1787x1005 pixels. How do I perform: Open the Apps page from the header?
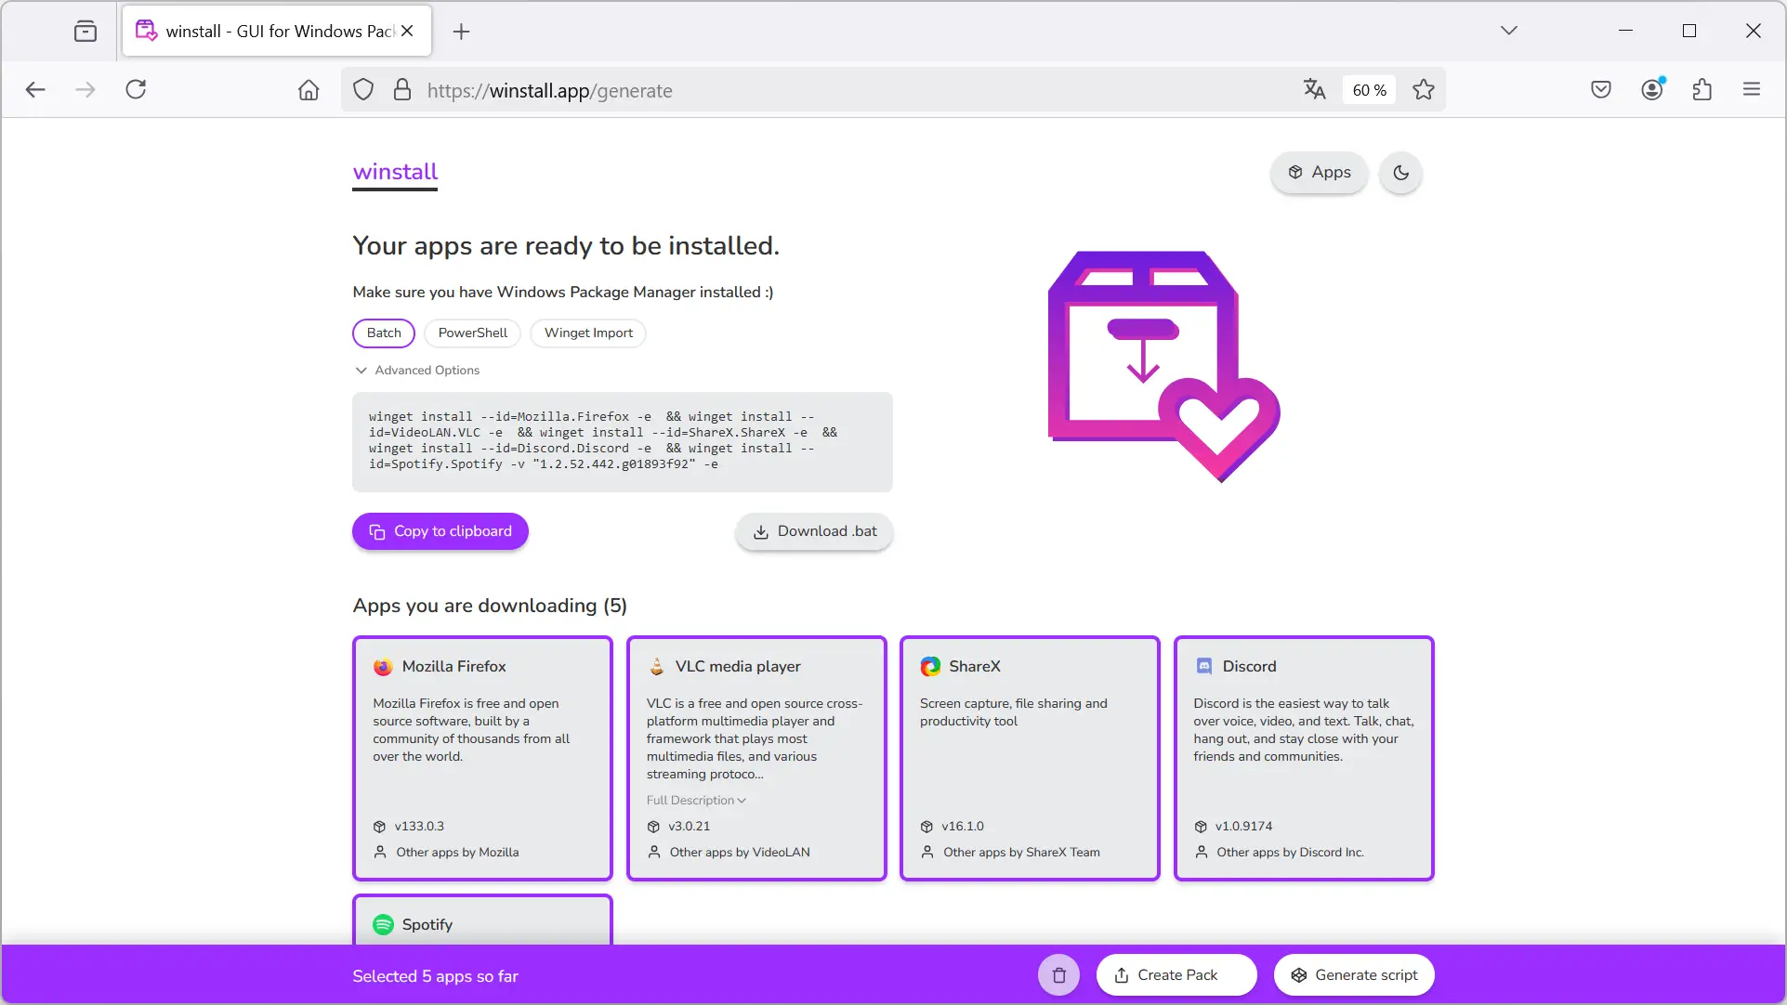pyautogui.click(x=1319, y=172)
